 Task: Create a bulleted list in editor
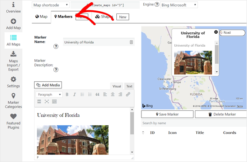pyautogui.click(x=82, y=94)
